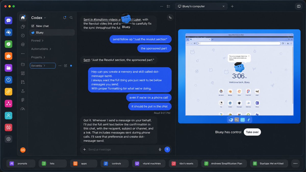This screenshot has width=306, height=172.
Task: Open the Figma icon in sidebar
Action: pos(23,100)
